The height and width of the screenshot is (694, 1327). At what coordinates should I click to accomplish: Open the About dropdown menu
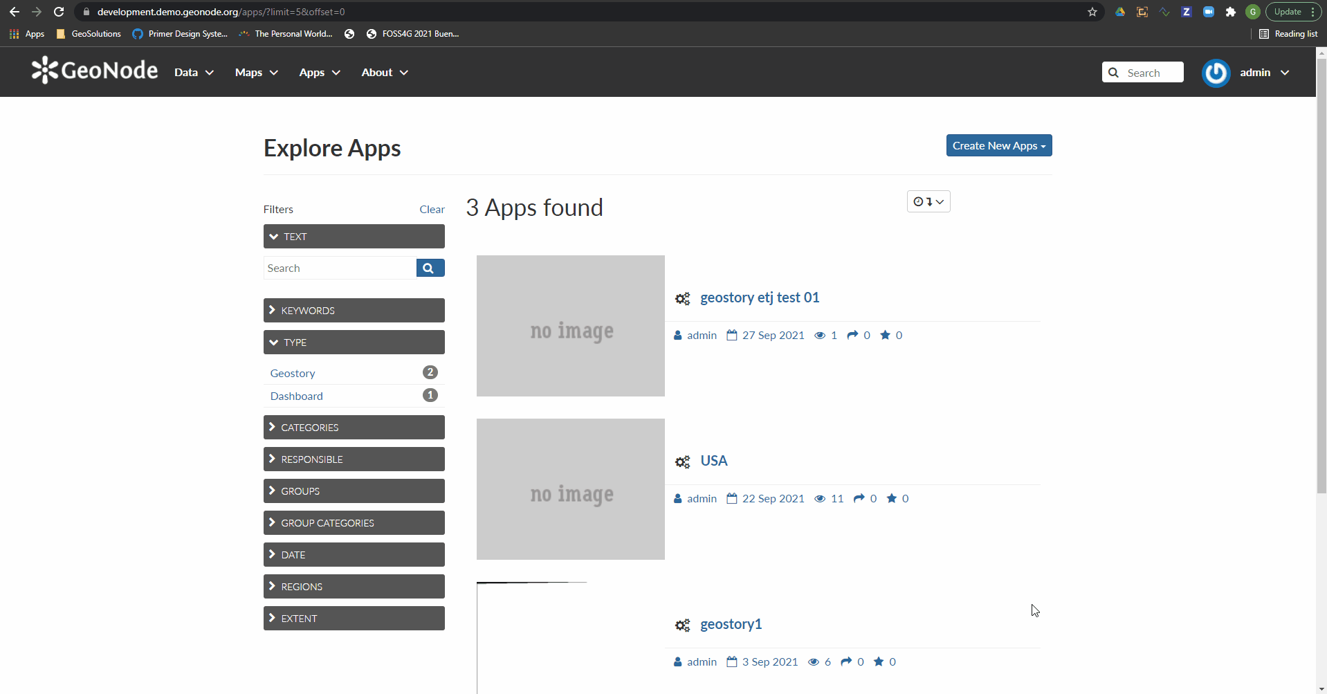[x=385, y=72]
